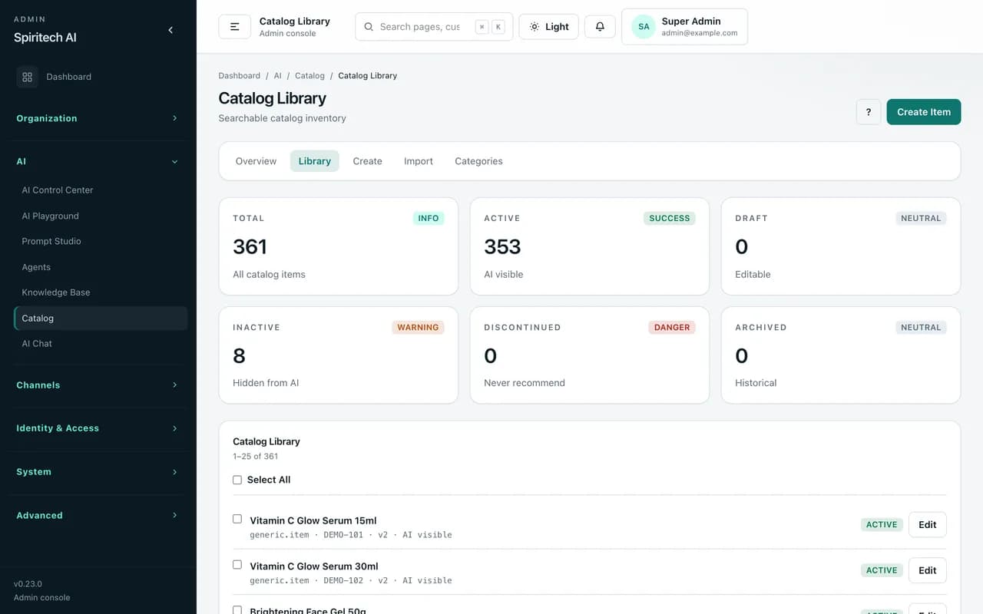Select the Library tab
The image size is (983, 614).
click(x=315, y=161)
